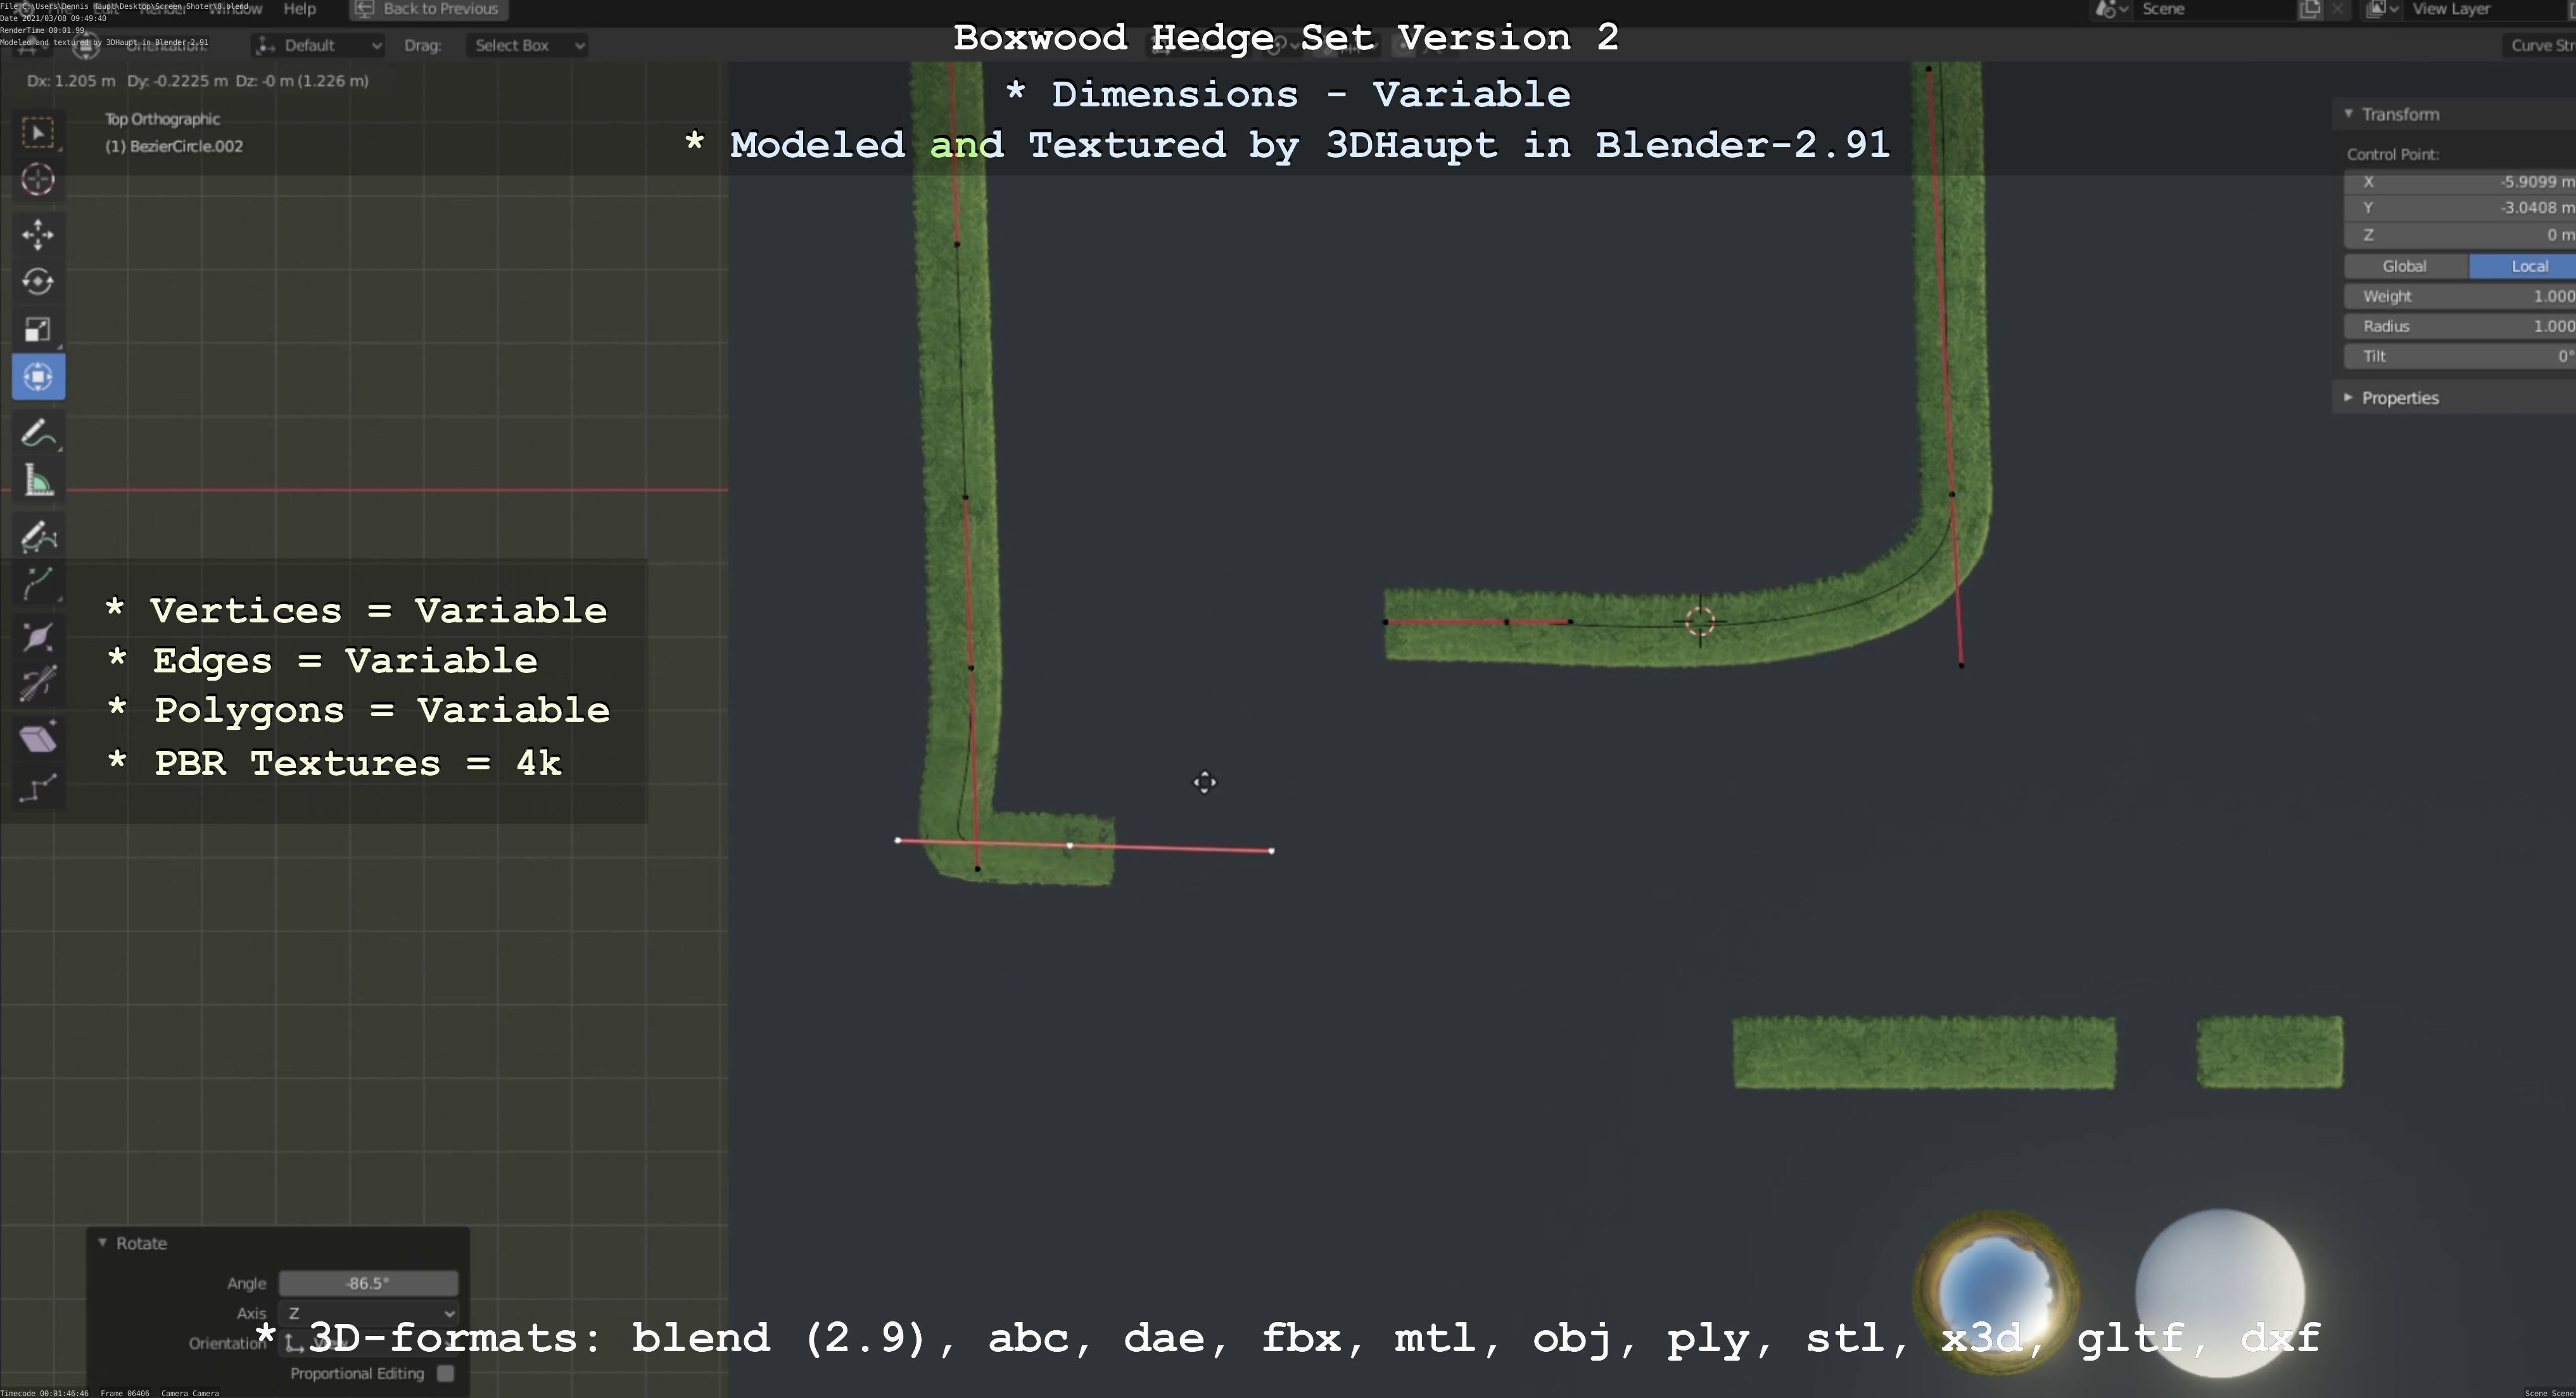The image size is (2576, 1398).
Task: Select the Annotate tool
Action: tap(38, 434)
